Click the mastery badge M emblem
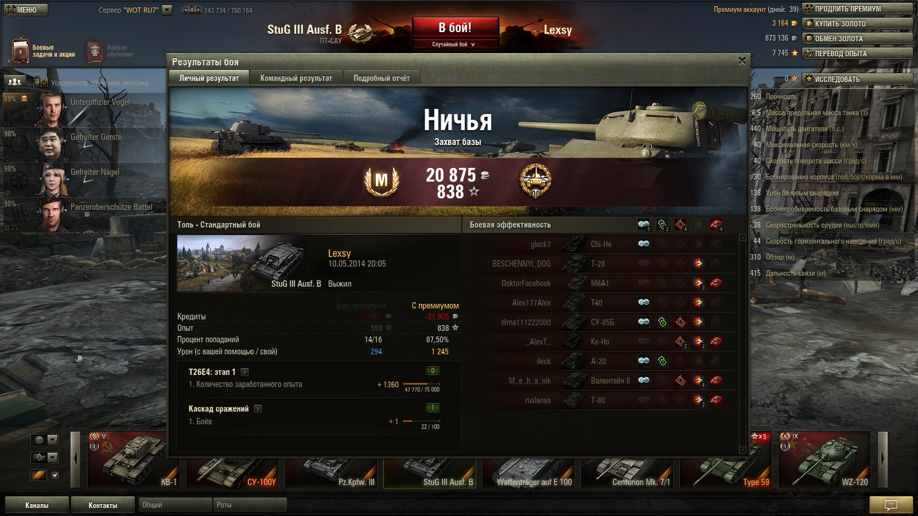Image resolution: width=918 pixels, height=516 pixels. [382, 181]
